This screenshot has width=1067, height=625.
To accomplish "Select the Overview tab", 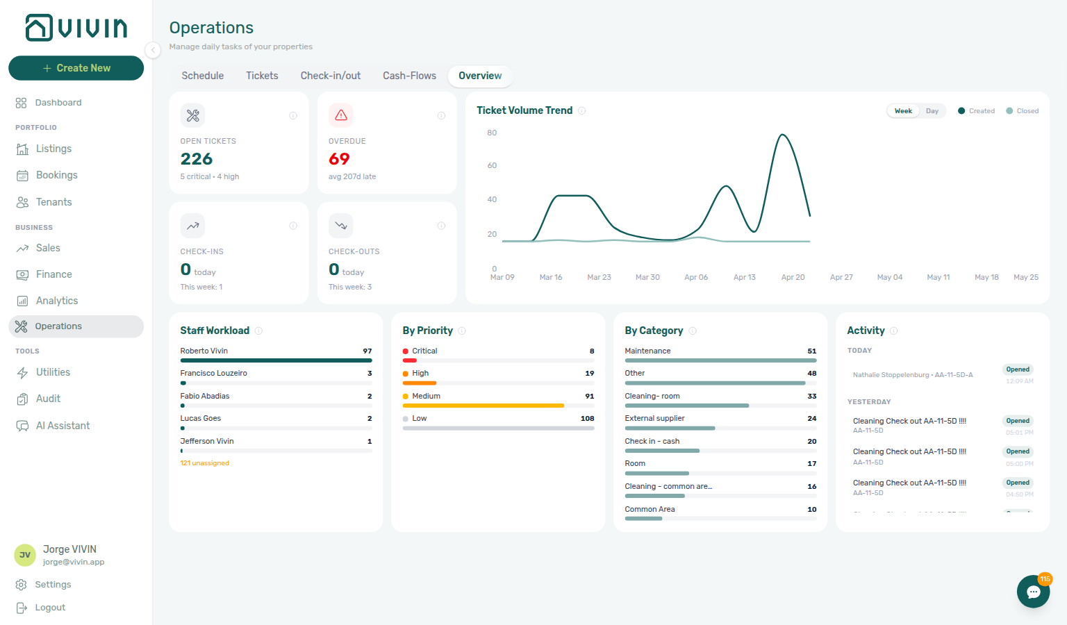I will click(480, 76).
